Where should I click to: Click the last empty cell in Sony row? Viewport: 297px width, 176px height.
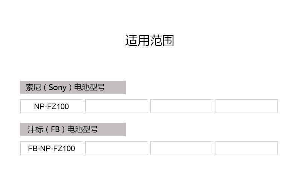[246, 106]
